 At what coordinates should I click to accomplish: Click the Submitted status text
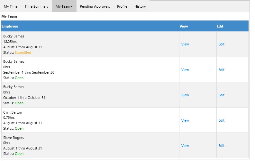[23, 52]
